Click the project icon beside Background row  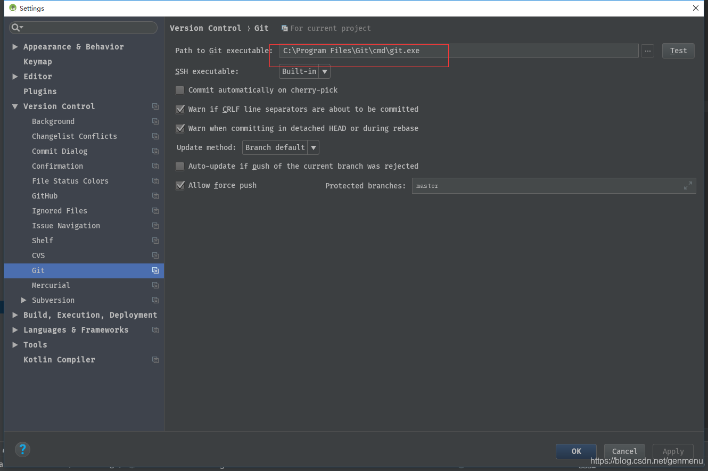(x=155, y=121)
